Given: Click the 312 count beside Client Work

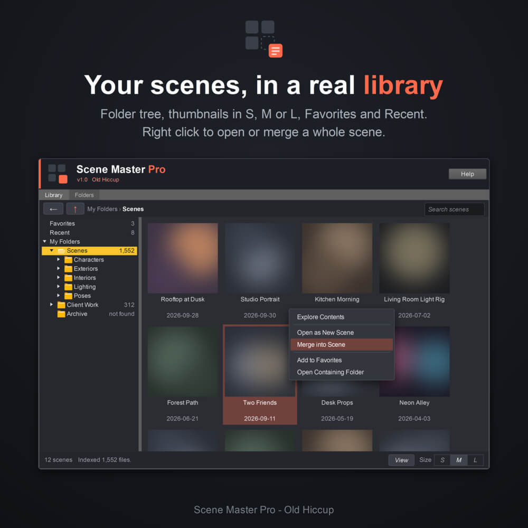Looking at the screenshot, I should (129, 305).
